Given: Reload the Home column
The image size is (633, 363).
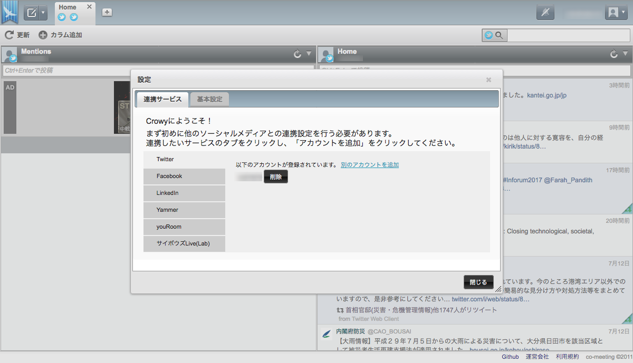Looking at the screenshot, I should pyautogui.click(x=614, y=54).
